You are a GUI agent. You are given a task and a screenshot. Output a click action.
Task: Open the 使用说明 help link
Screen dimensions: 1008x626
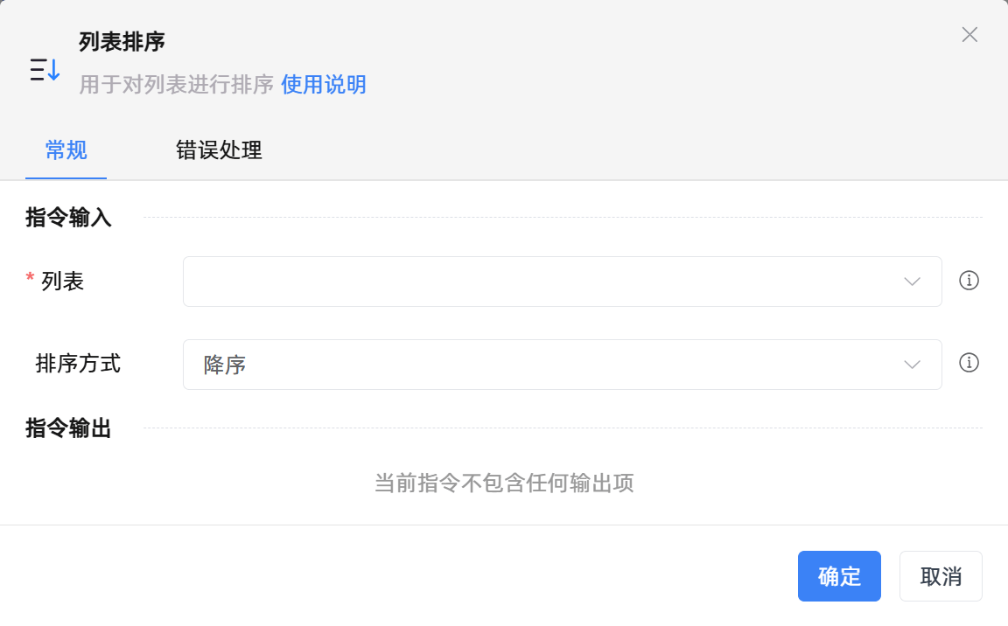(x=324, y=85)
